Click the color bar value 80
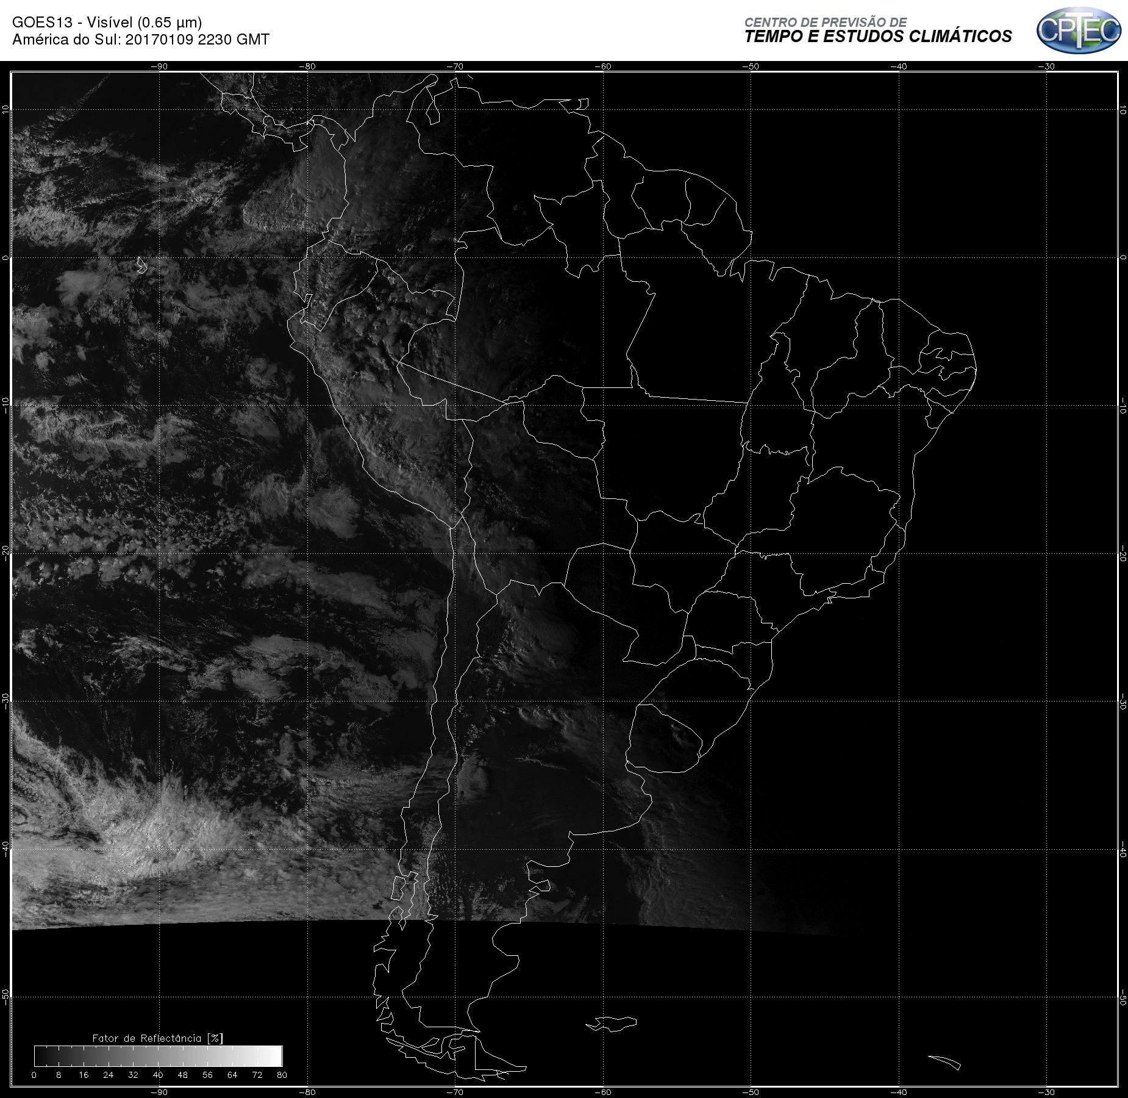Screen dimensions: 1128x1098 coord(282,1075)
